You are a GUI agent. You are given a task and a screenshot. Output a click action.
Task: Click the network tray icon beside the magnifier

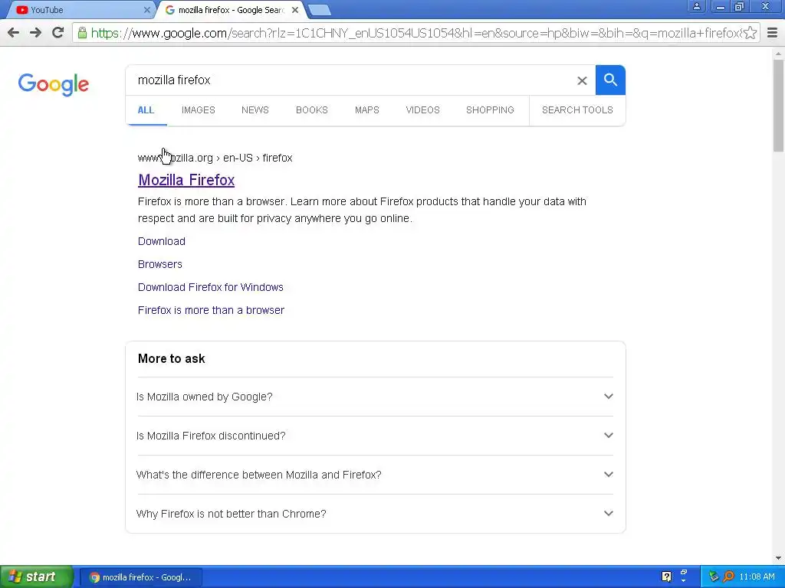714,577
